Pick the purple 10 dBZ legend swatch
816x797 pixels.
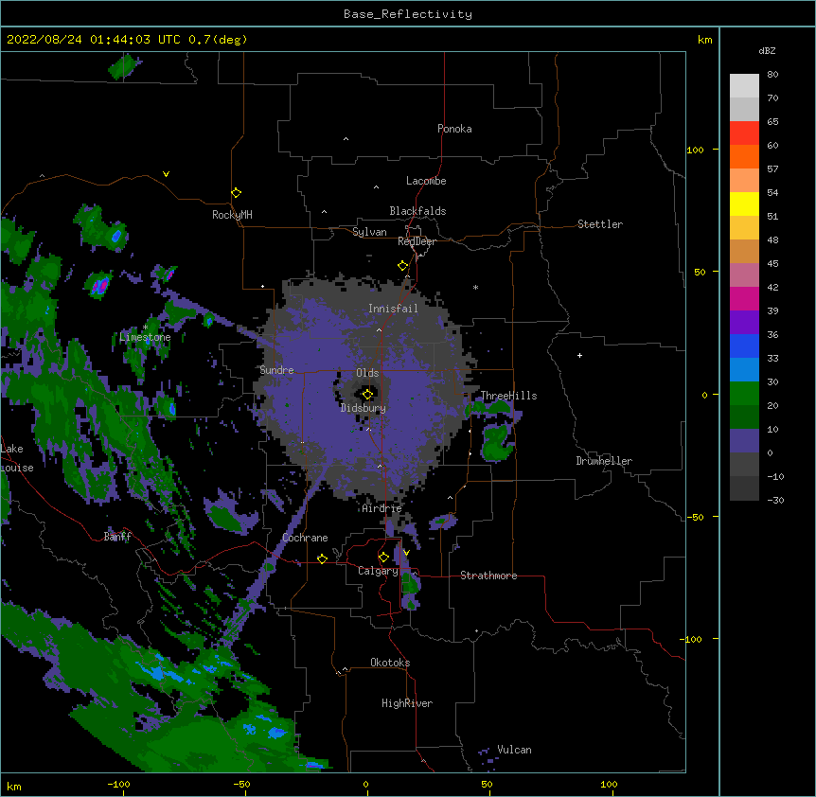tap(744, 441)
